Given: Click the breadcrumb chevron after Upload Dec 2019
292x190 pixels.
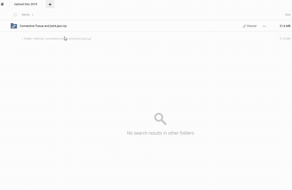Looking at the screenshot, I should pos(42,4).
